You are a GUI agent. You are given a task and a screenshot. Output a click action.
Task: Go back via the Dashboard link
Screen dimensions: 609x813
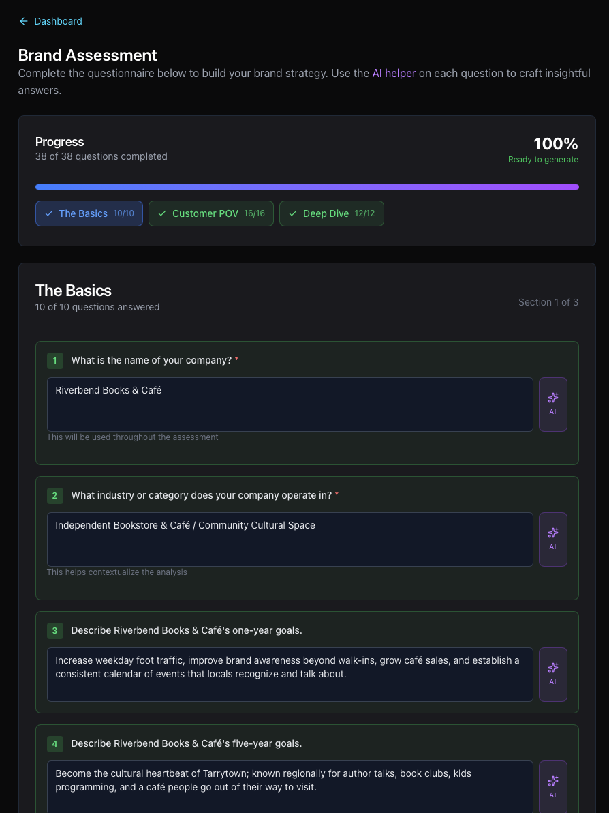(x=58, y=21)
